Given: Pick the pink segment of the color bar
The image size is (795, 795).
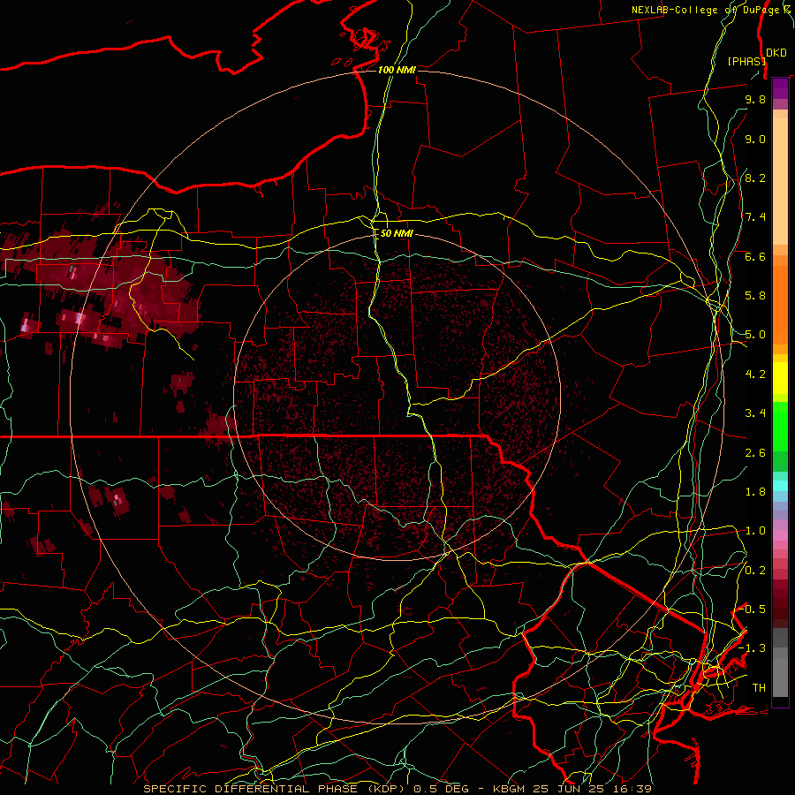Looking at the screenshot, I should (x=780, y=535).
